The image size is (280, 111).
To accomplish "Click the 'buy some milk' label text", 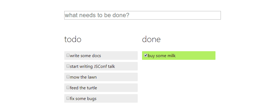I will tap(161, 56).
